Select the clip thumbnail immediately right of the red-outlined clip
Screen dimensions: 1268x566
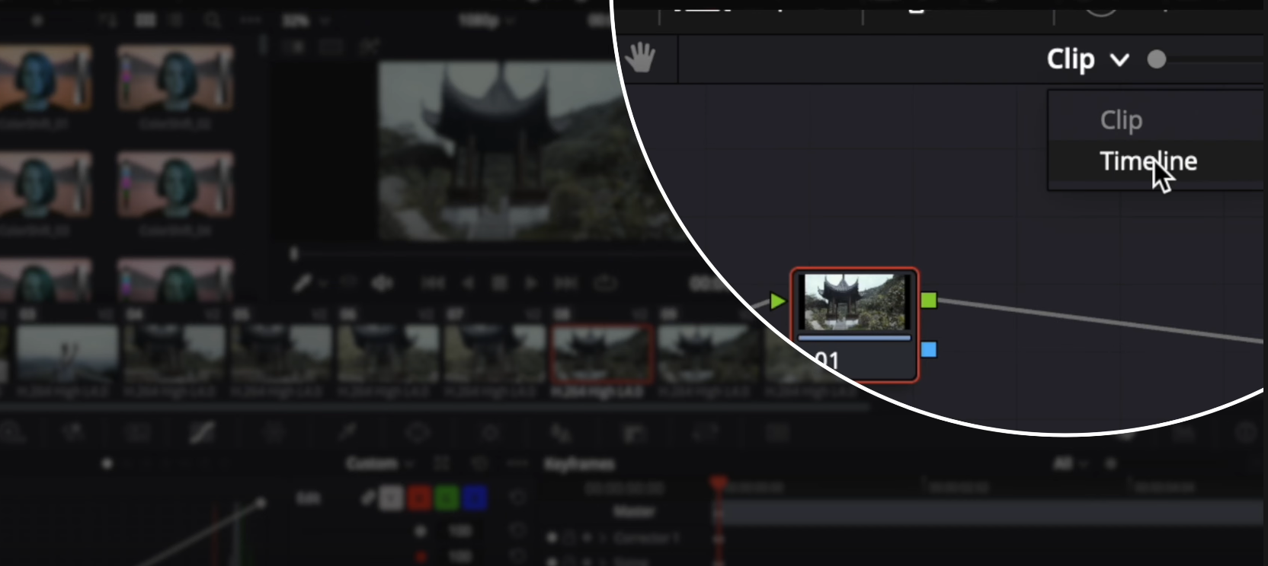pyautogui.click(x=709, y=353)
